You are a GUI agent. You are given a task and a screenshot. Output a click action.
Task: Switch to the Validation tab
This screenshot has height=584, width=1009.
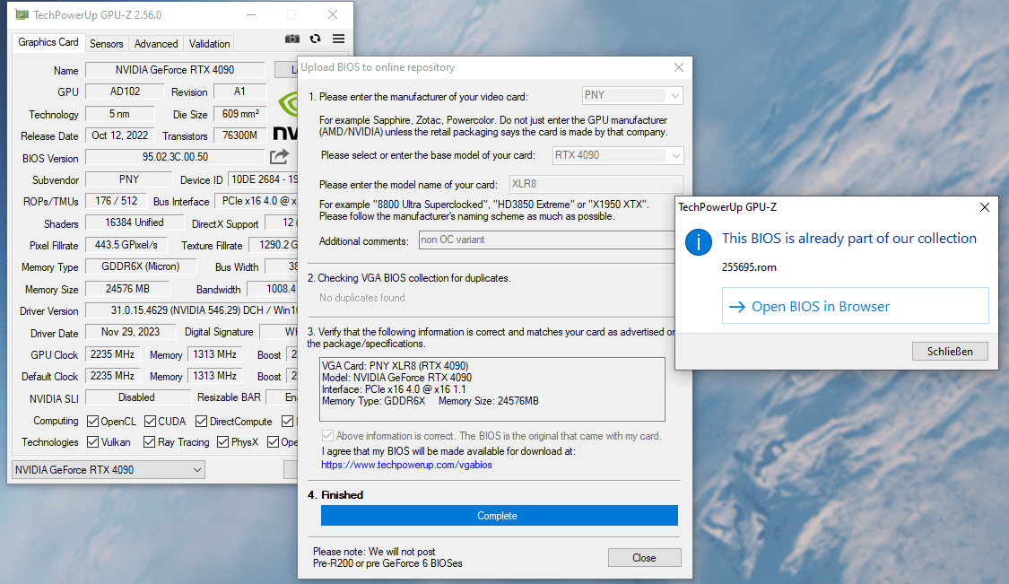point(209,44)
